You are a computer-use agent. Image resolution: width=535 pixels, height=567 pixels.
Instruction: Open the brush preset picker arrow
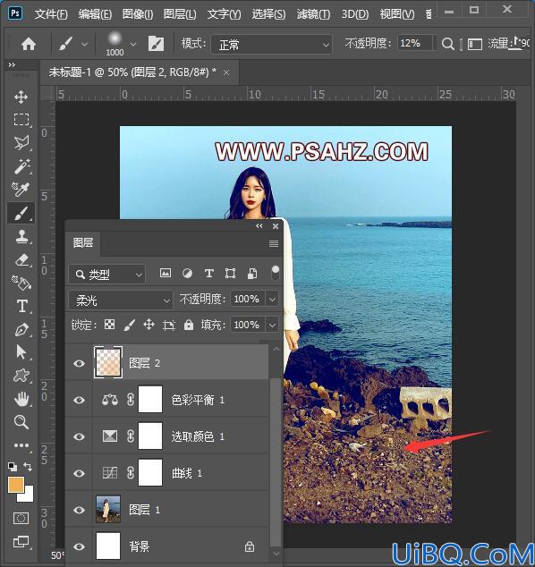(x=133, y=45)
